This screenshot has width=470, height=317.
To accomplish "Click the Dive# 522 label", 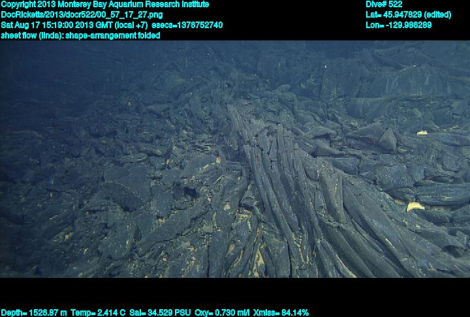I will (x=384, y=5).
